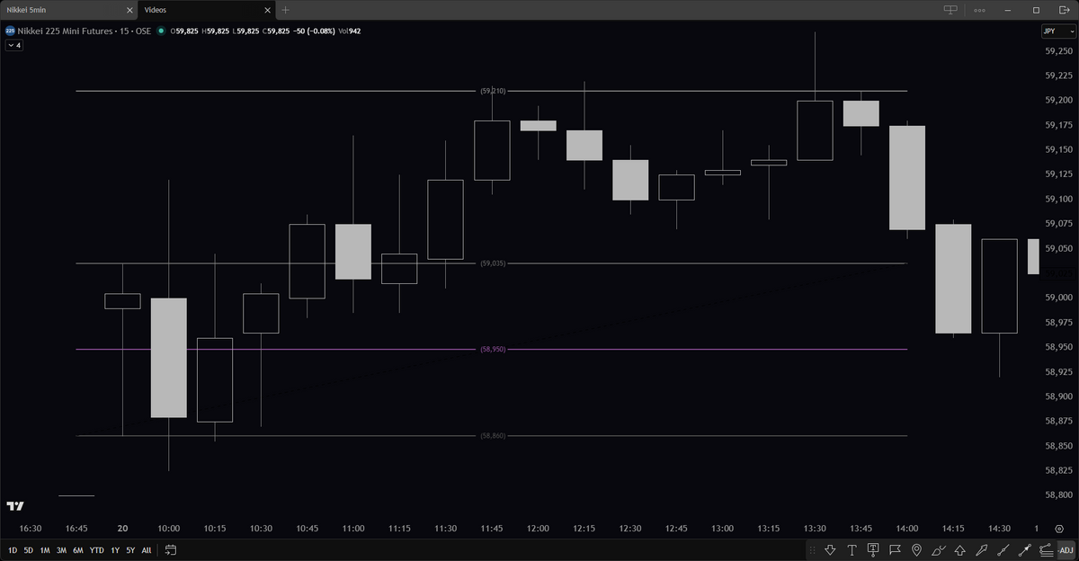Select the flag mark tool
Screen dimensions: 1079x561
(x=895, y=550)
